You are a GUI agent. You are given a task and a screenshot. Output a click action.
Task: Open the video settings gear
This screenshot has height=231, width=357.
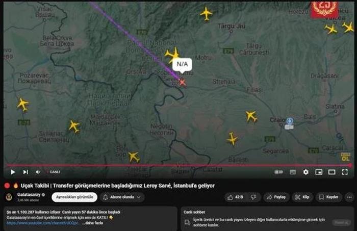[x=306, y=172]
